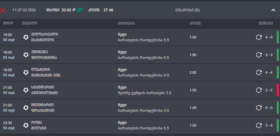Click the soccer ball icon for ვილიარეალი match
This screenshot has width=280, height=136.
[26, 37]
